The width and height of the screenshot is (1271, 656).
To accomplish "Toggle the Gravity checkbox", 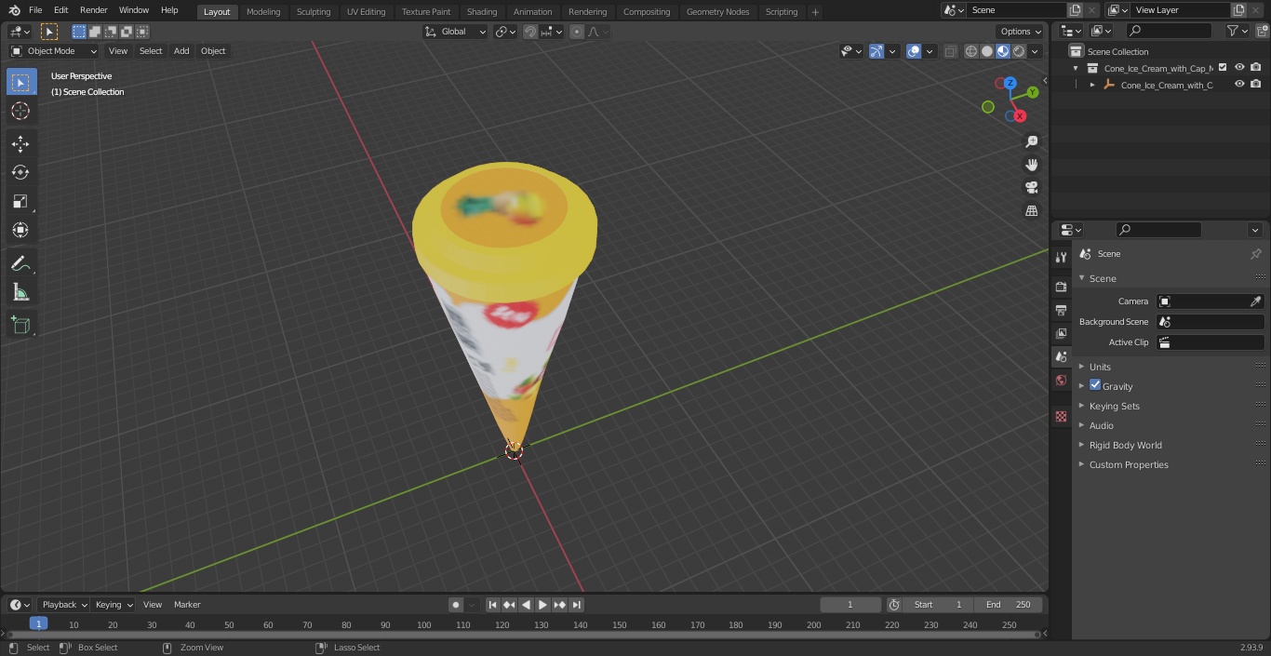I will (x=1095, y=385).
